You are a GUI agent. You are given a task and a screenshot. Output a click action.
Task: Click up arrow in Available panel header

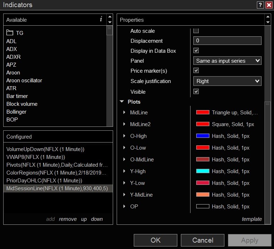coord(110,17)
